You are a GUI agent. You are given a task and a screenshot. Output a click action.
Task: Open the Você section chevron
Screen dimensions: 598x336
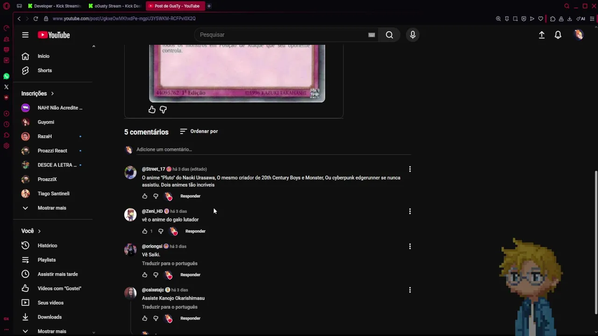[39, 231]
